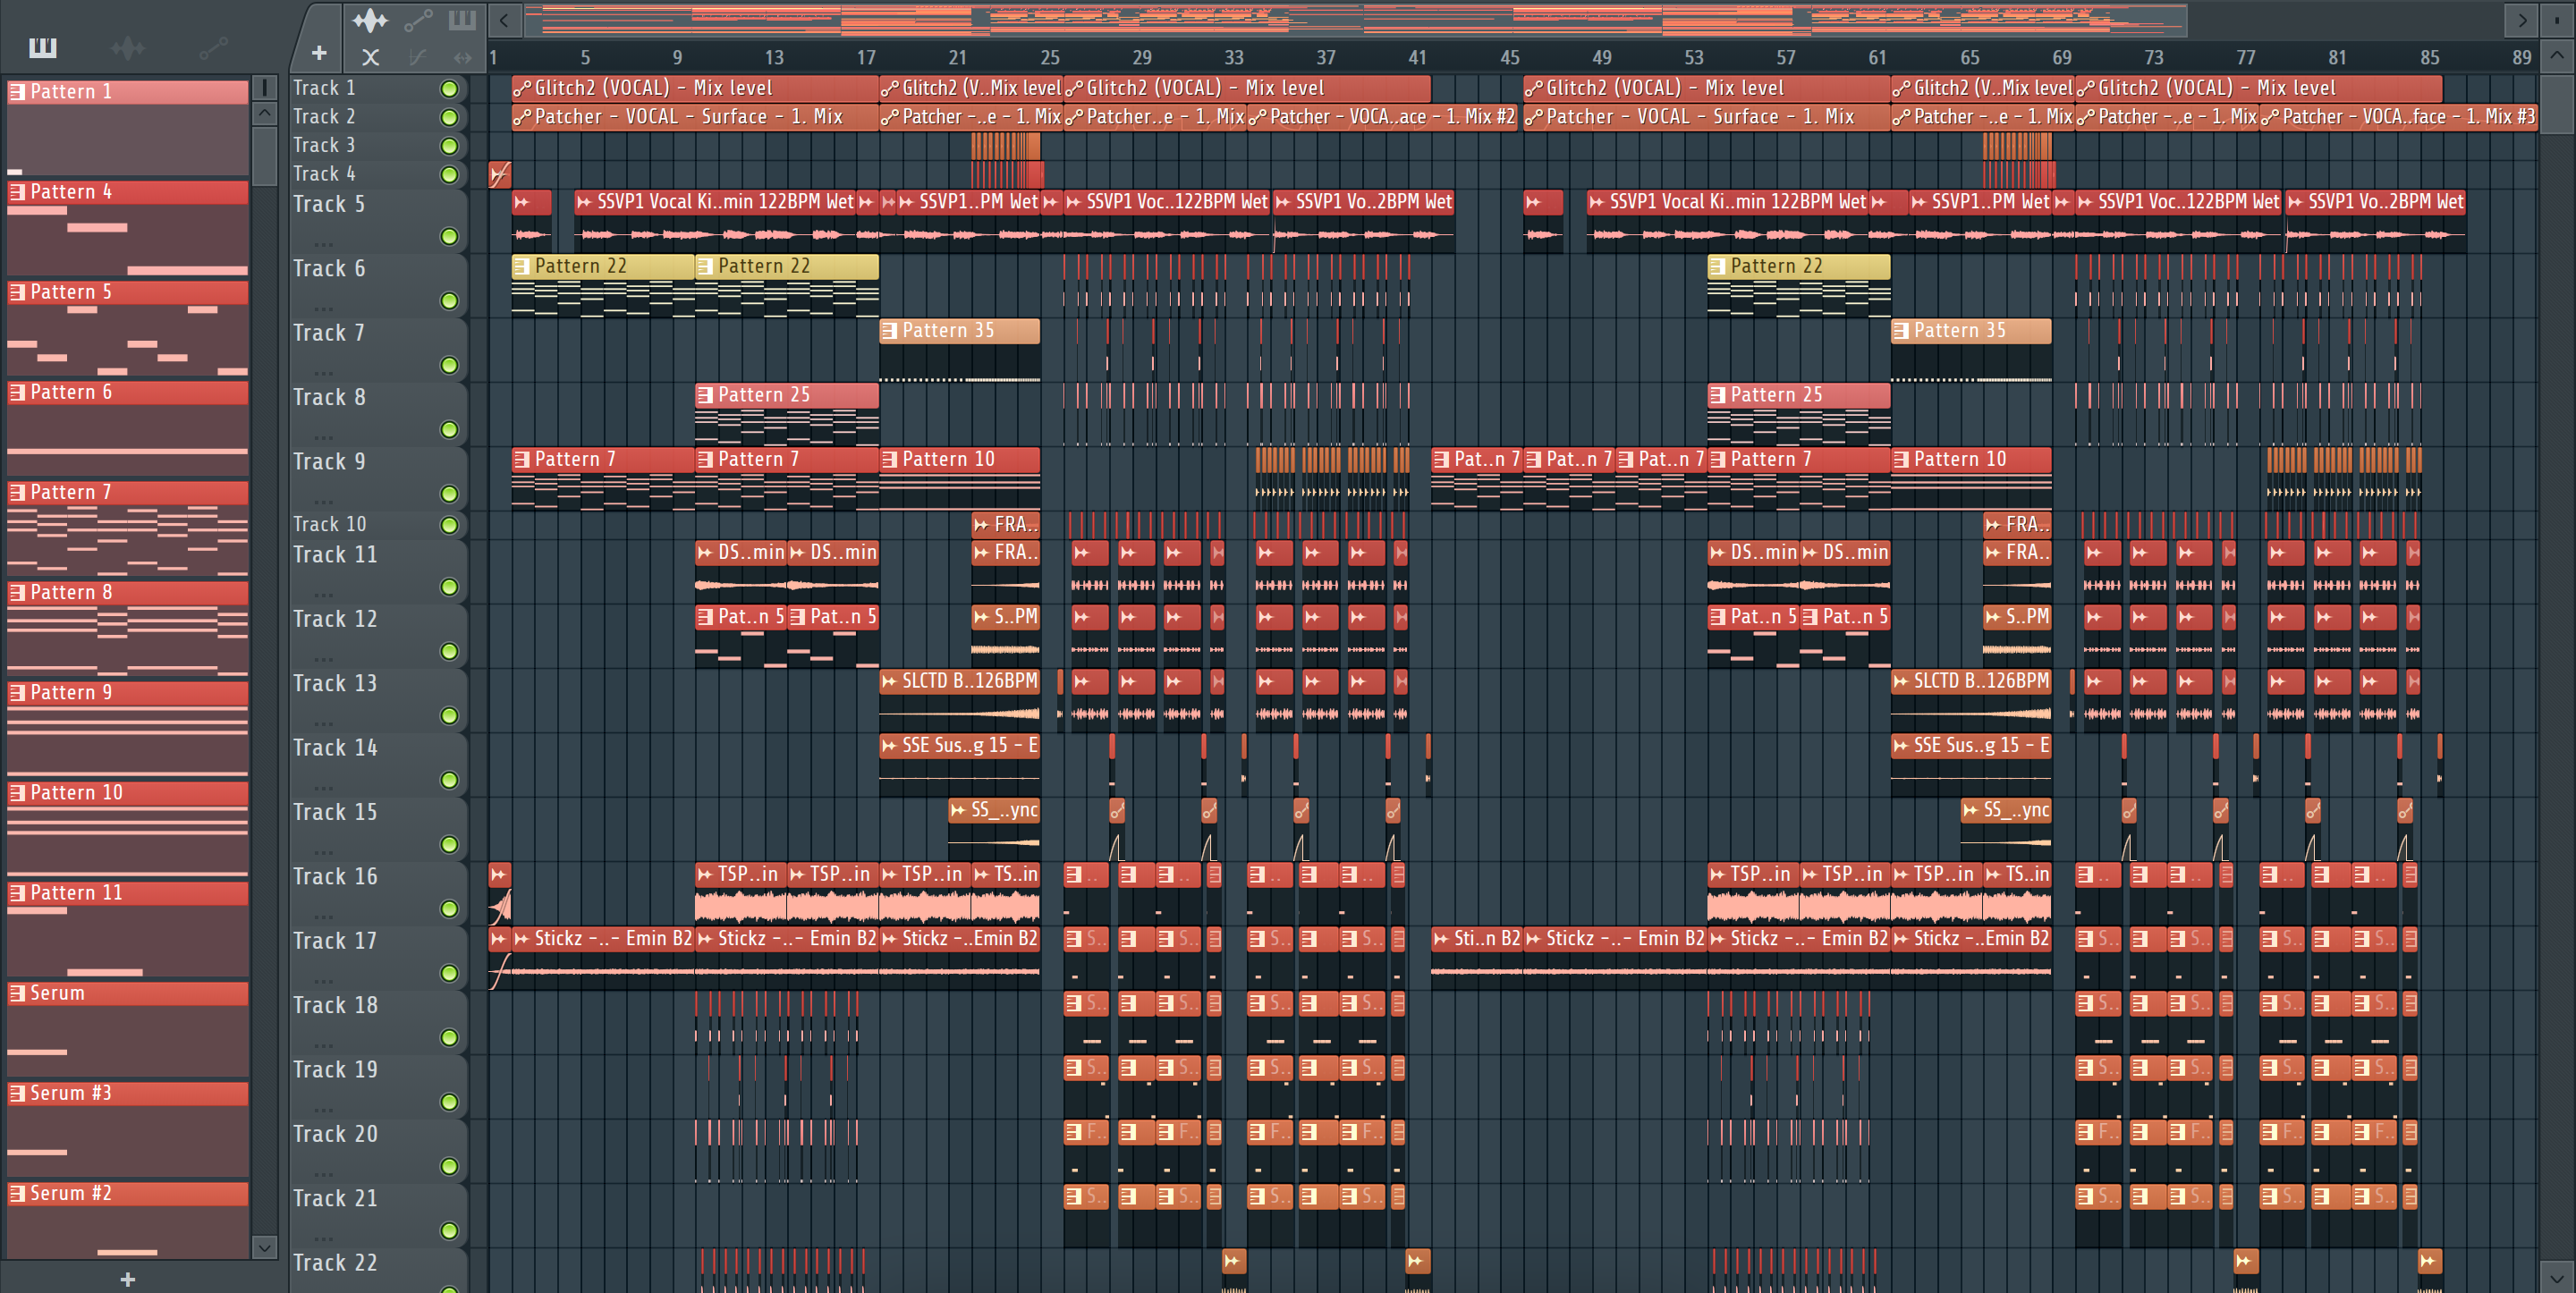Mute Track 5 with its green LED

click(450, 237)
